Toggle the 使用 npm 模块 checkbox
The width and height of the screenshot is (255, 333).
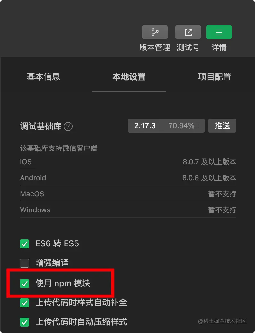point(24,284)
